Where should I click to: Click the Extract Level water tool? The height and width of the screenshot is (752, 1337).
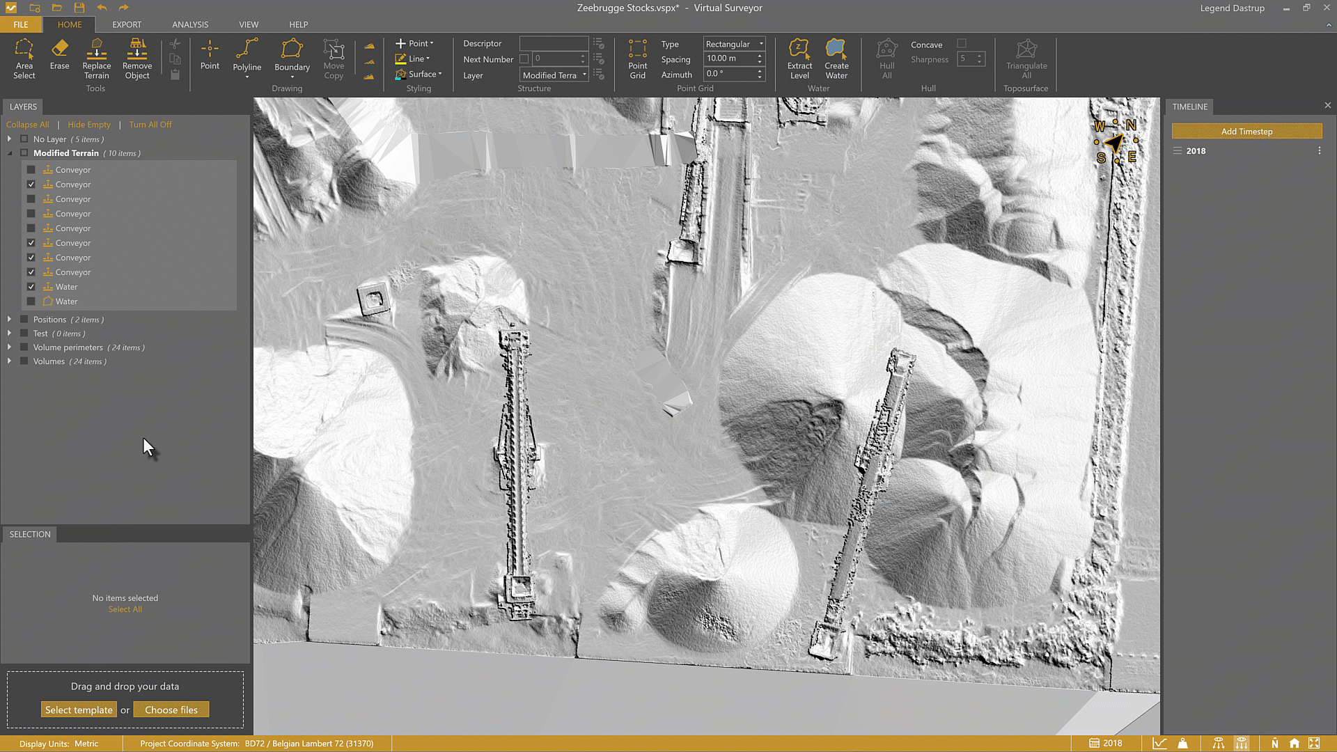pos(799,58)
